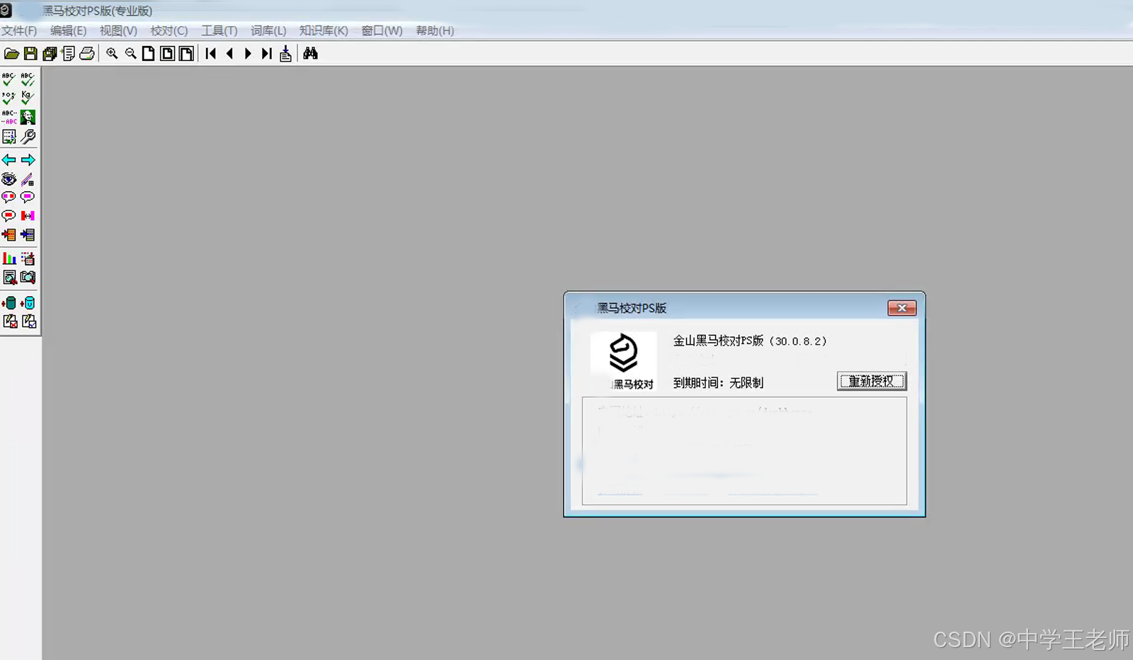1133x660 pixels.
Task: Click the blue arrow import list icon
Action: 28,234
